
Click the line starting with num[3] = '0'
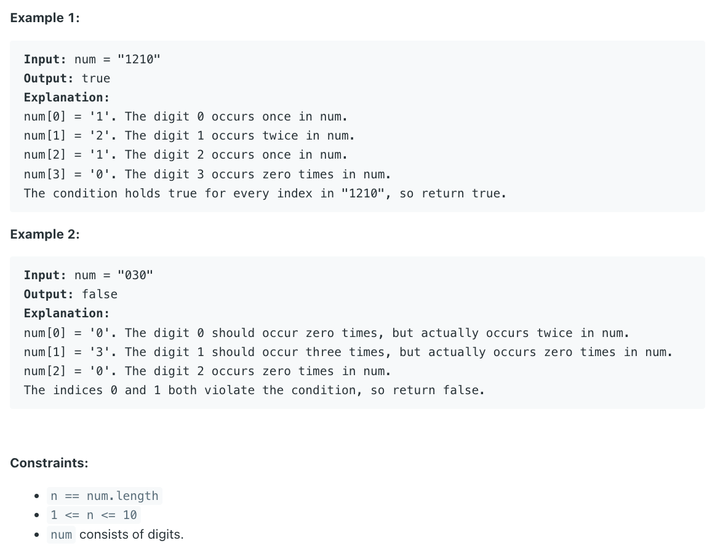[x=207, y=175]
